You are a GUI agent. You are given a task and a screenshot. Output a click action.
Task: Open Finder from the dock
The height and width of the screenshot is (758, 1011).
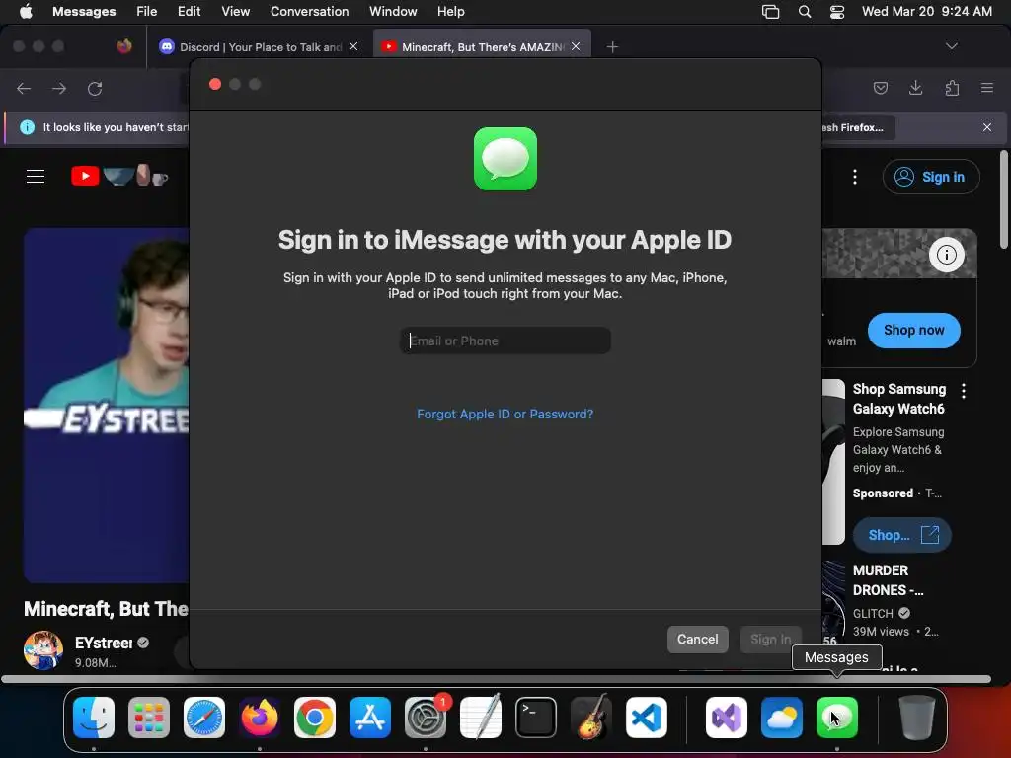[x=94, y=718]
